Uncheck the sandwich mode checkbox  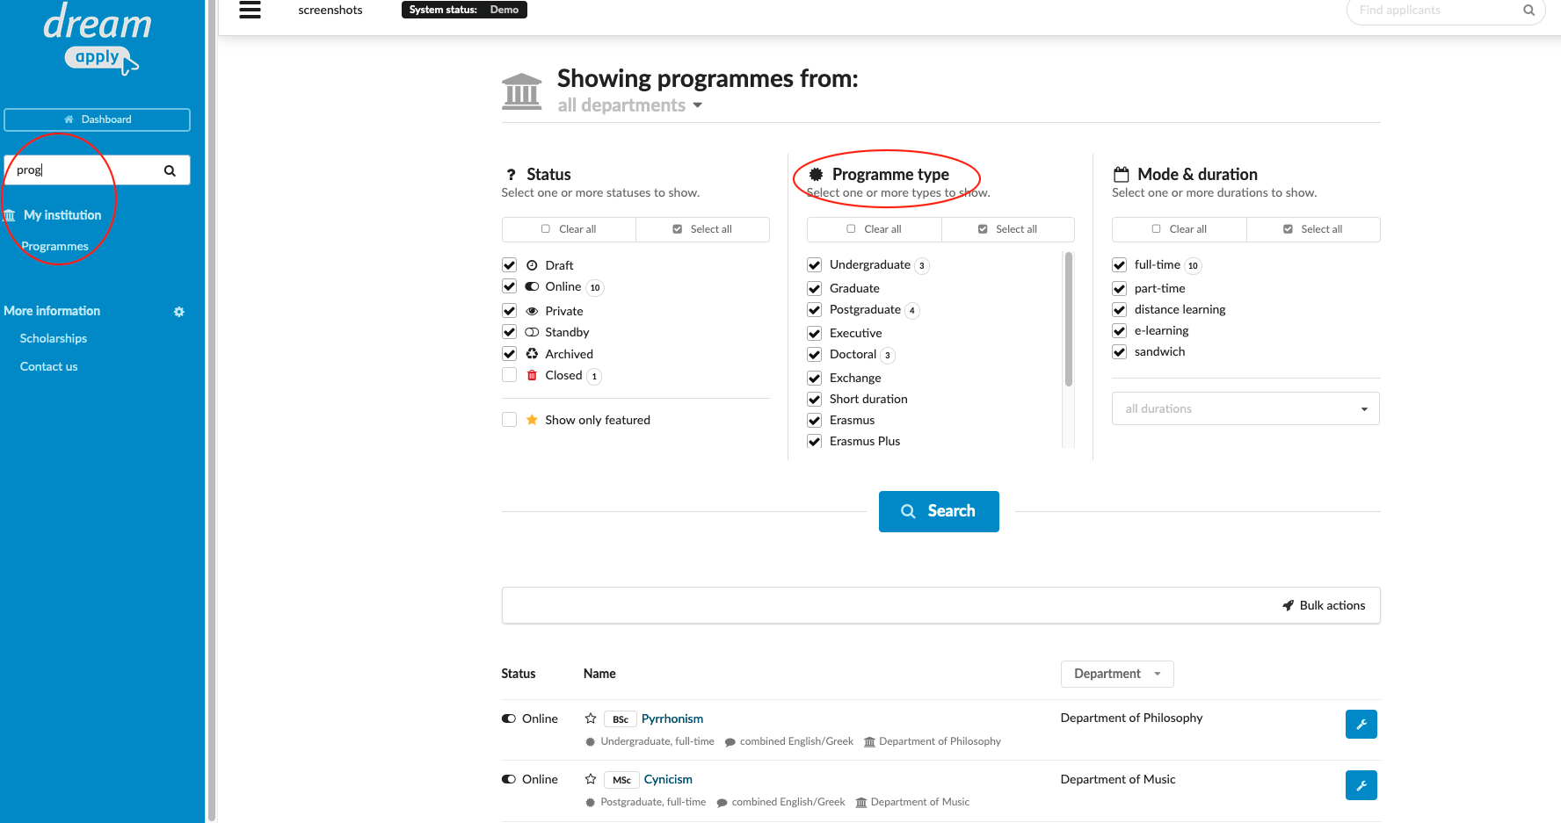[x=1119, y=351]
